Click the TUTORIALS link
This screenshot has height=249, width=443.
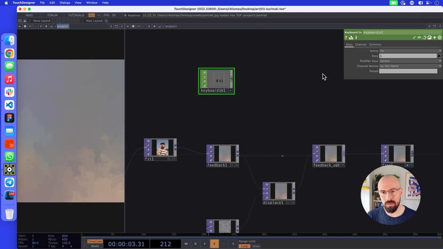tap(76, 15)
